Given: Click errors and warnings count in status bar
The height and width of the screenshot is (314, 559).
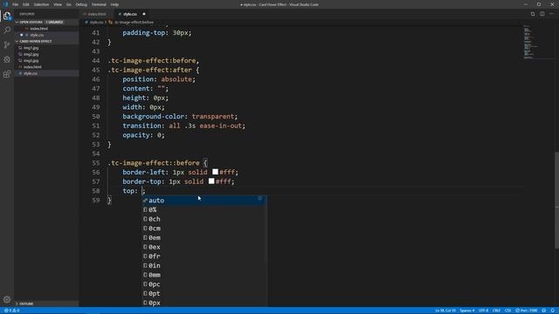Looking at the screenshot, I should (x=11, y=311).
